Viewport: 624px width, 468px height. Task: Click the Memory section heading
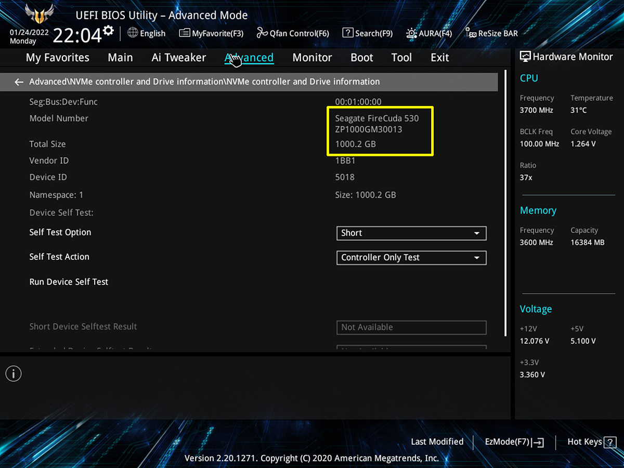(x=538, y=211)
